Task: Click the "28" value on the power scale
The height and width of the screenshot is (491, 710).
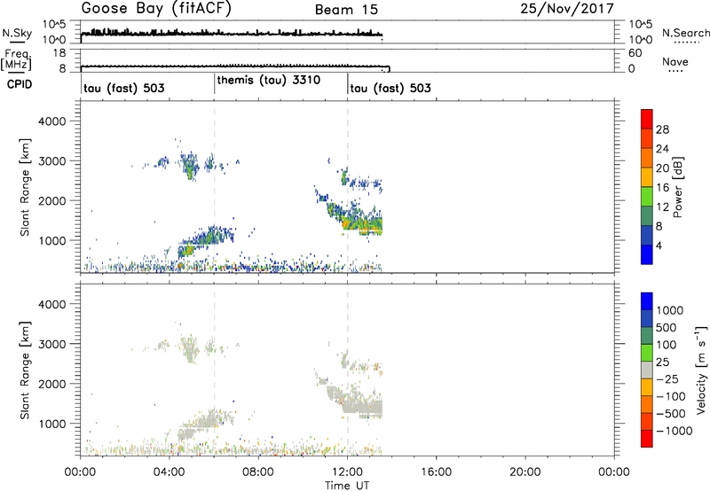Action: (x=662, y=129)
